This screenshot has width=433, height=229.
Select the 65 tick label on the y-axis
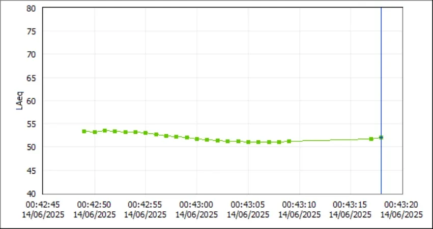coord(31,78)
